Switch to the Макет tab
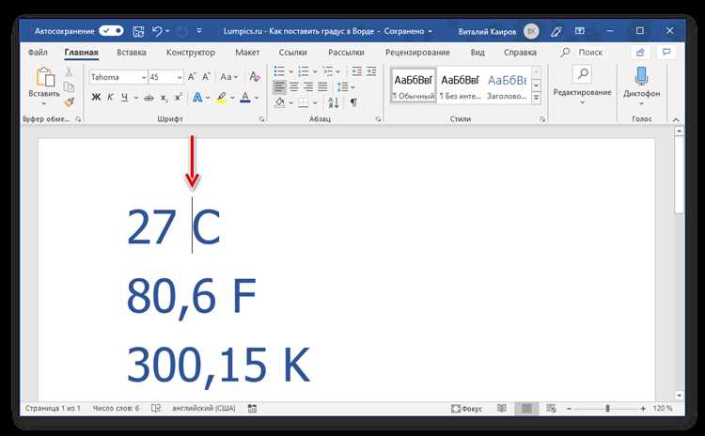Viewport: 705px width, 436px height. point(247,53)
